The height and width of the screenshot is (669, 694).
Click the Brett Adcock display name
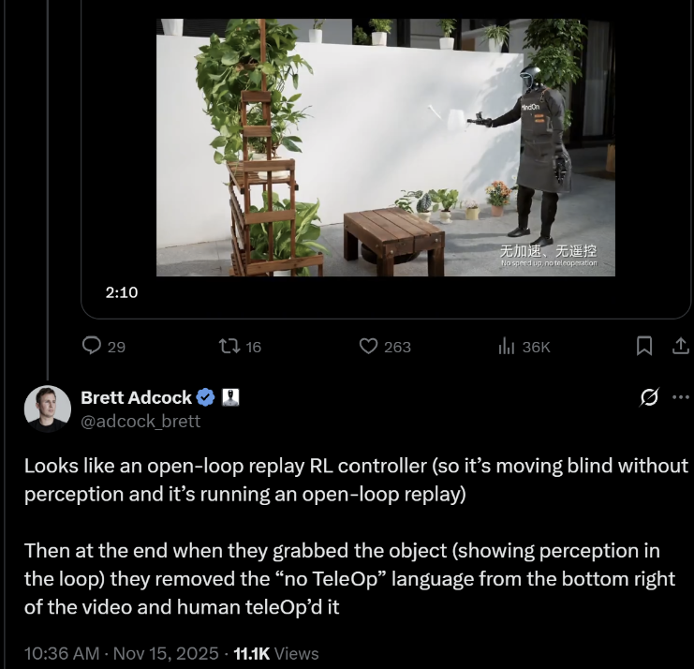coord(136,397)
